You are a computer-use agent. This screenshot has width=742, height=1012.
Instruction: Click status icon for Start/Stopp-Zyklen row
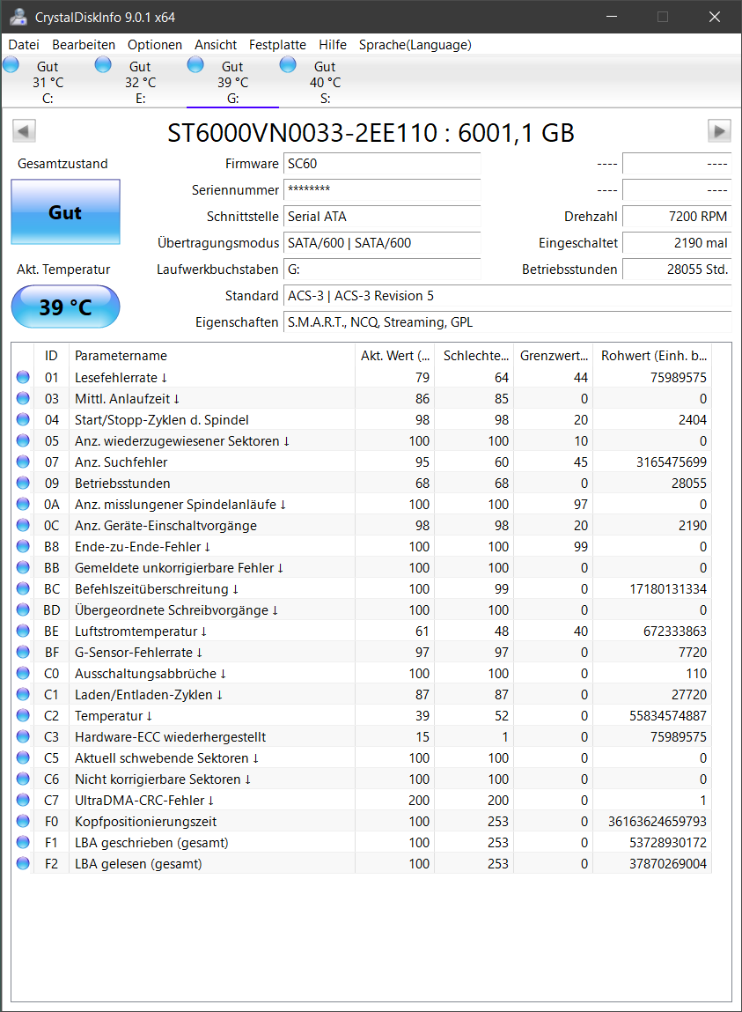(23, 419)
